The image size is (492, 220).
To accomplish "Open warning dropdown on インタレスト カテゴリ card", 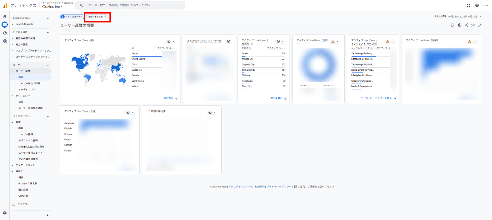I will point(390,41).
